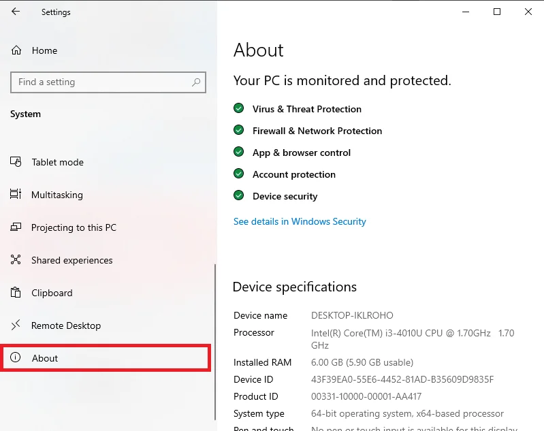
Task: Click the Installed RAM label
Action: (x=262, y=362)
